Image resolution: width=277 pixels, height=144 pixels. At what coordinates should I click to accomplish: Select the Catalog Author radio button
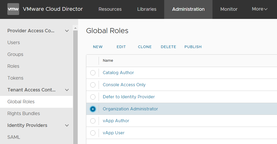pos(93,73)
